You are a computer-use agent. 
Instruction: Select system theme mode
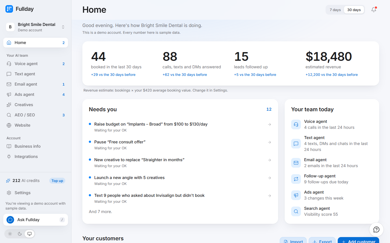click(30, 234)
